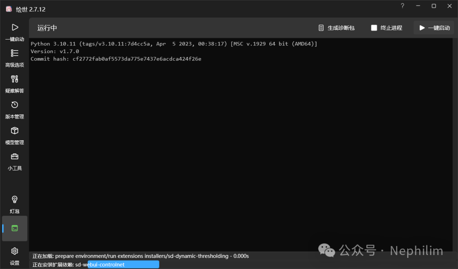
Task: Close the 绘世 window
Action: 450,6
